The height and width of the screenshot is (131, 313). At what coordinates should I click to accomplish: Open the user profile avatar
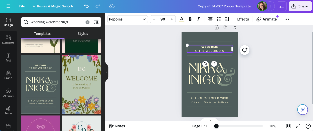click(262, 6)
